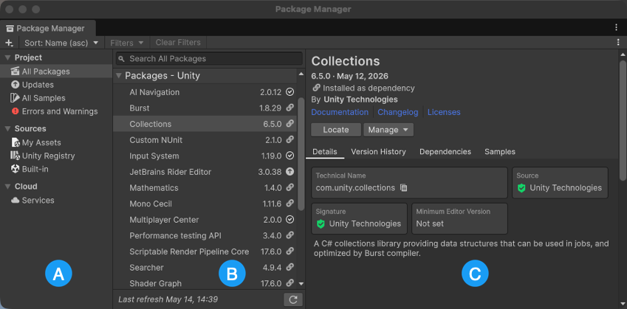The width and height of the screenshot is (627, 309).
Task: Select Input System package in list
Action: point(205,156)
